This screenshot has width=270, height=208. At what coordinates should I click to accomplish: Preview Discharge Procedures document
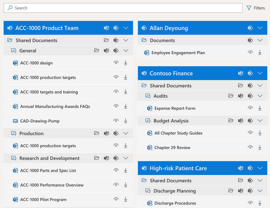pyautogui.click(x=250, y=203)
